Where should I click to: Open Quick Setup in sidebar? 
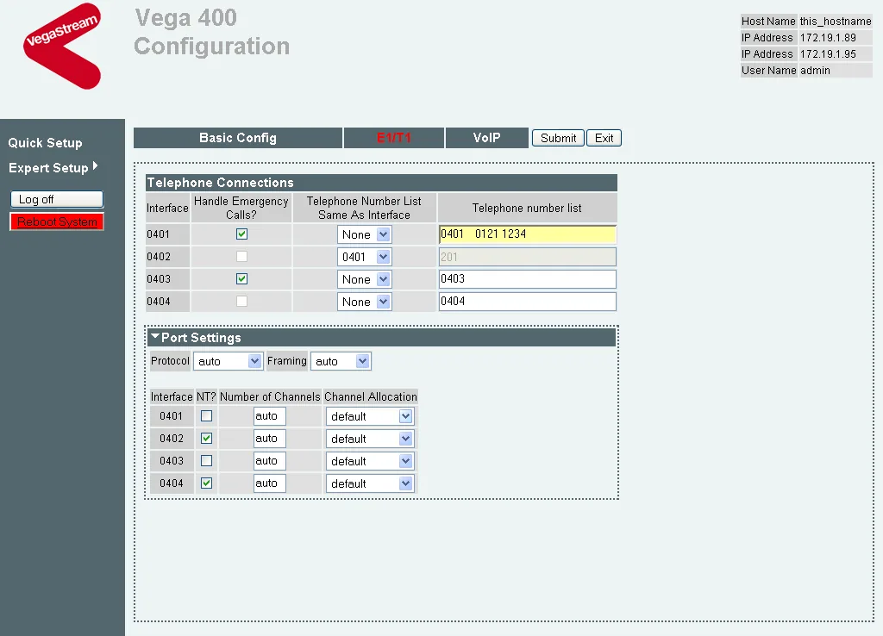[x=45, y=143]
